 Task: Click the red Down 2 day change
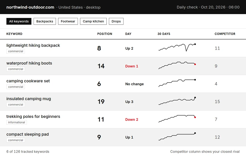pos(132,120)
